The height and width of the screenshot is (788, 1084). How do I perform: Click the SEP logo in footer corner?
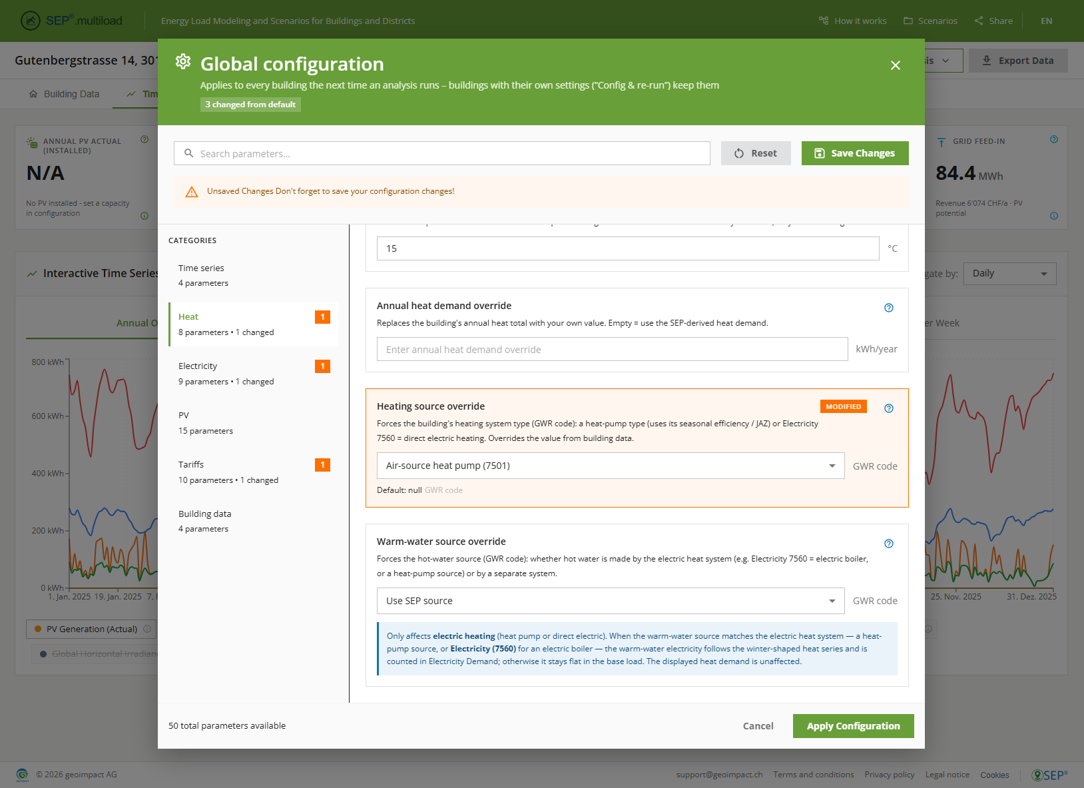[1050, 775]
